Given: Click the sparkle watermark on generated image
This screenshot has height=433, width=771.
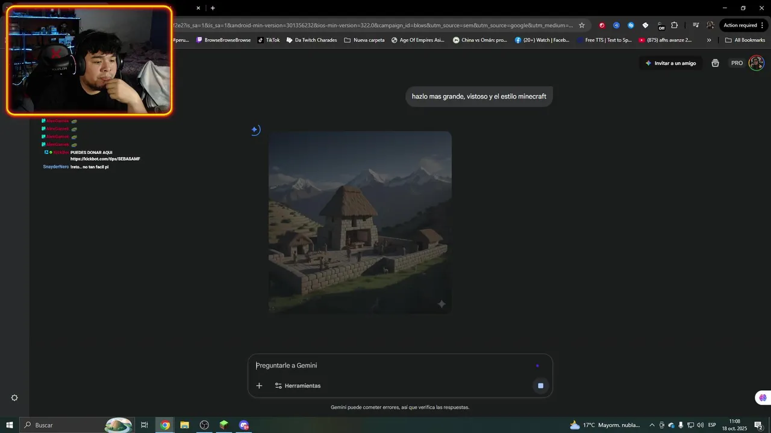Looking at the screenshot, I should [x=441, y=304].
